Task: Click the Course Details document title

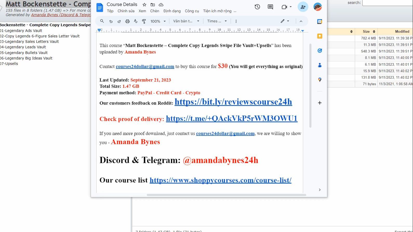Action: pos(122,4)
